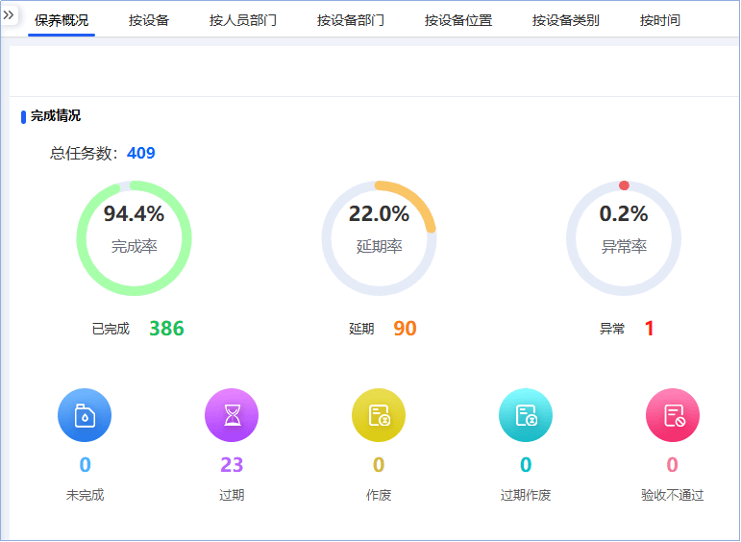The height and width of the screenshot is (542, 741).
Task: Click the 22.0% 延期率 progress ring
Action: click(x=379, y=238)
